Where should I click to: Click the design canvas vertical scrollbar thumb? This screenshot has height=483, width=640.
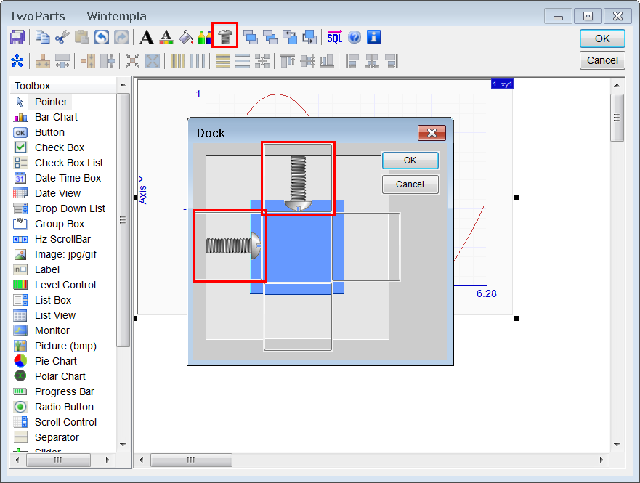(617, 118)
